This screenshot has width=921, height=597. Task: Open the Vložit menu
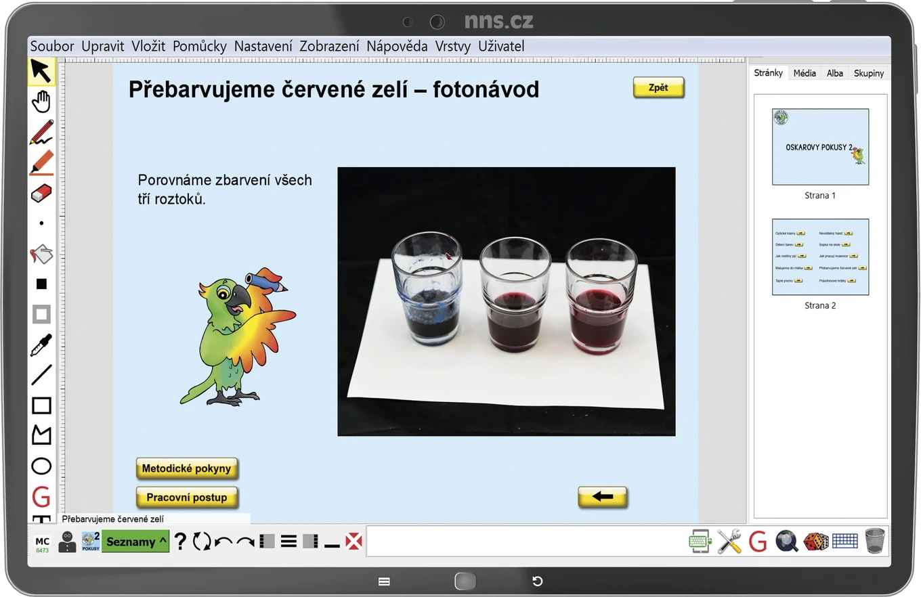(148, 46)
